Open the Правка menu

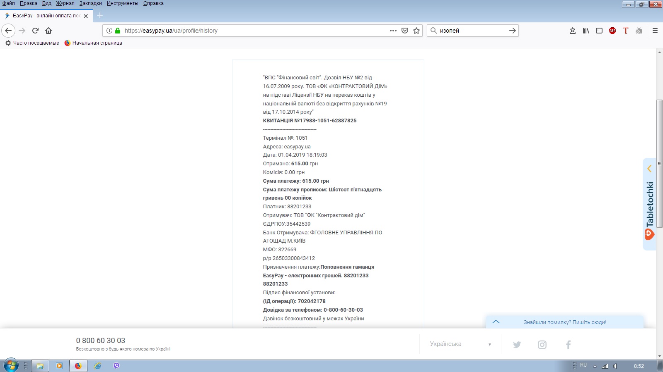(x=29, y=3)
